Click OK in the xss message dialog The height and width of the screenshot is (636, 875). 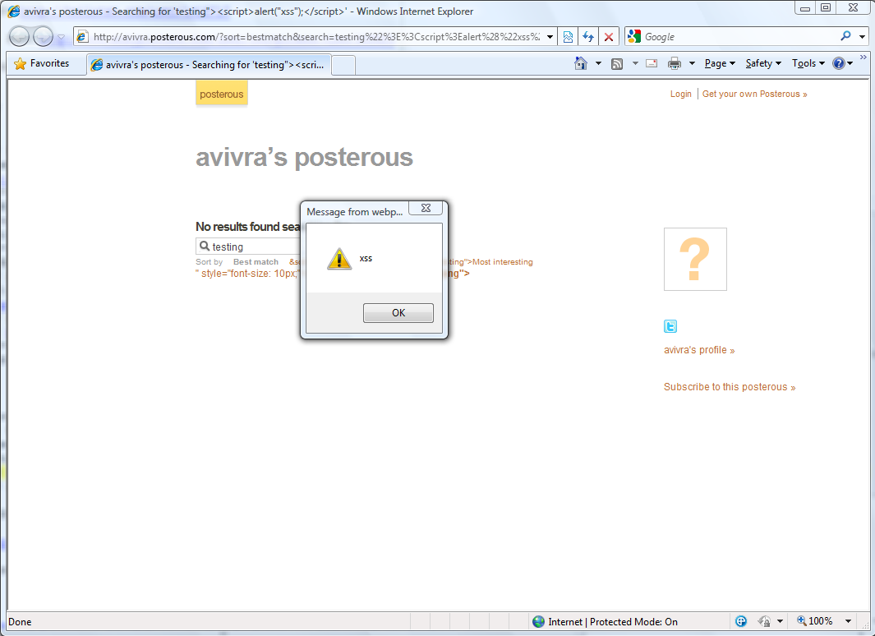point(398,313)
